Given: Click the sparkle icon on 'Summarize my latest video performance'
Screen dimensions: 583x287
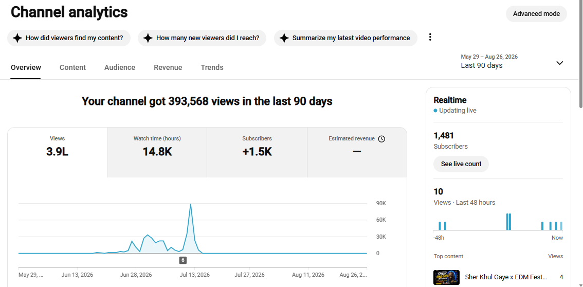Looking at the screenshot, I should 284,38.
